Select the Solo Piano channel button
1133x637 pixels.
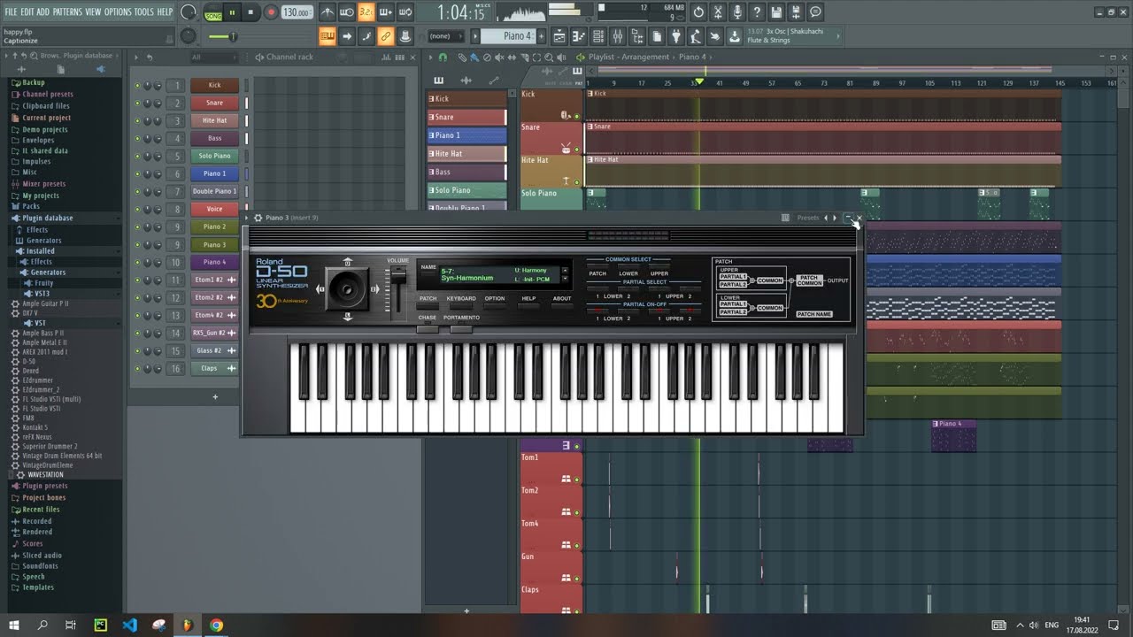click(x=214, y=157)
